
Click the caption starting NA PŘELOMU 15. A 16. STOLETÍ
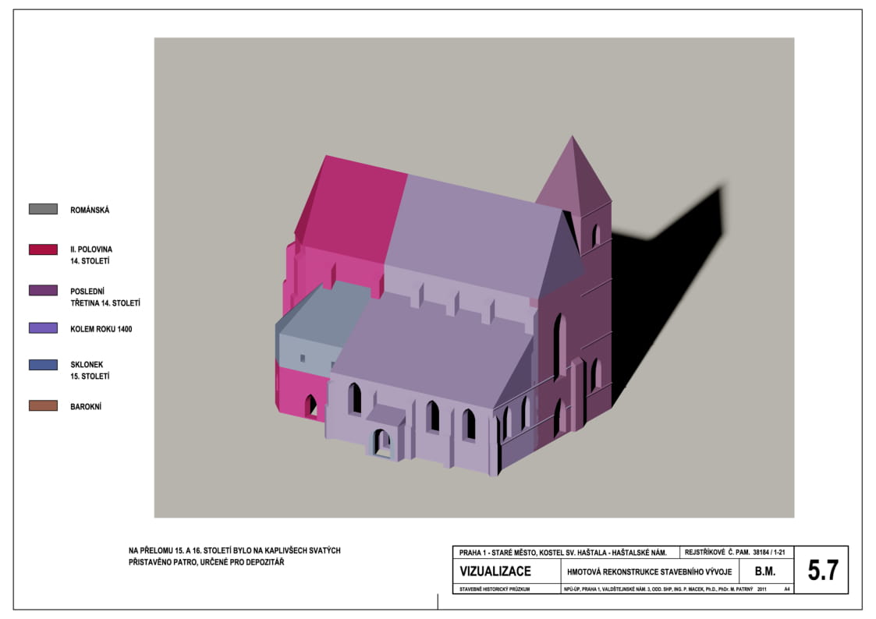(234, 557)
